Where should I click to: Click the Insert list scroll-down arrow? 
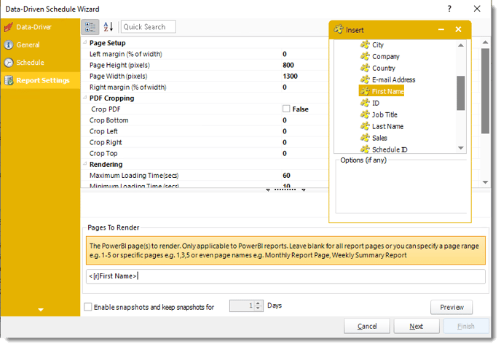pos(460,148)
